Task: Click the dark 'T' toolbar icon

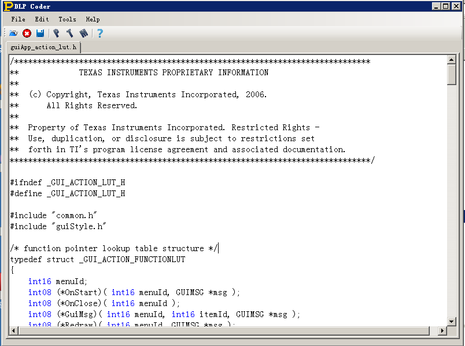Action: (x=69, y=33)
